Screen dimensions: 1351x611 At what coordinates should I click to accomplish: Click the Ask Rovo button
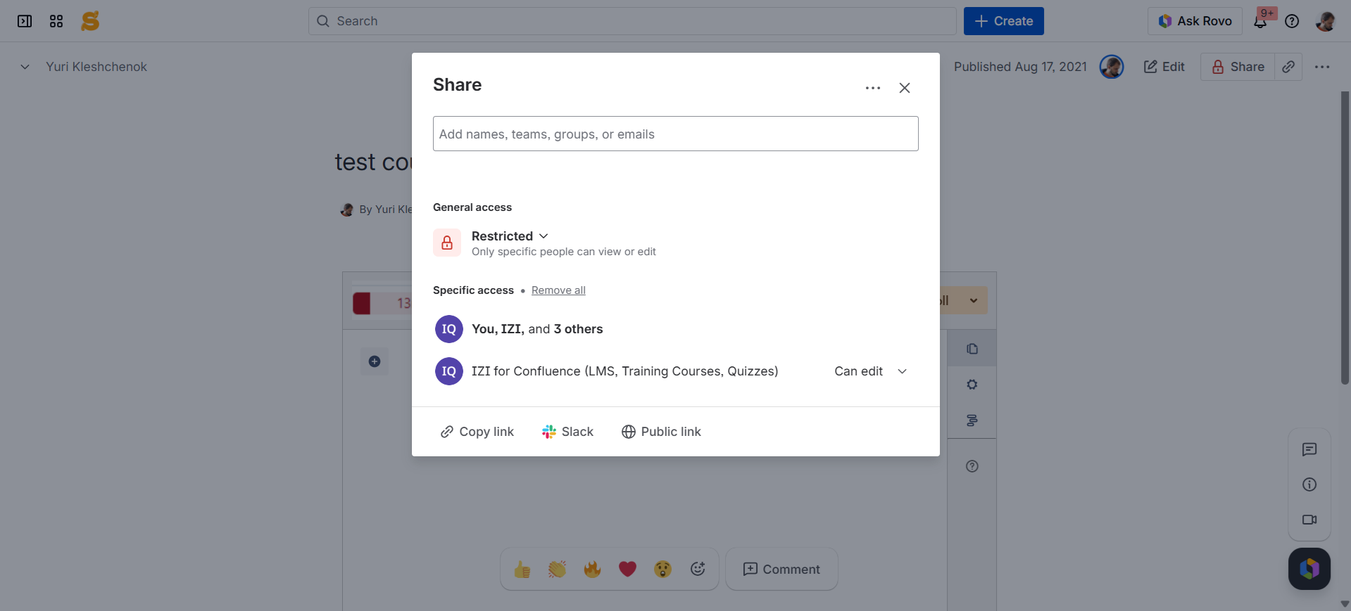point(1195,21)
